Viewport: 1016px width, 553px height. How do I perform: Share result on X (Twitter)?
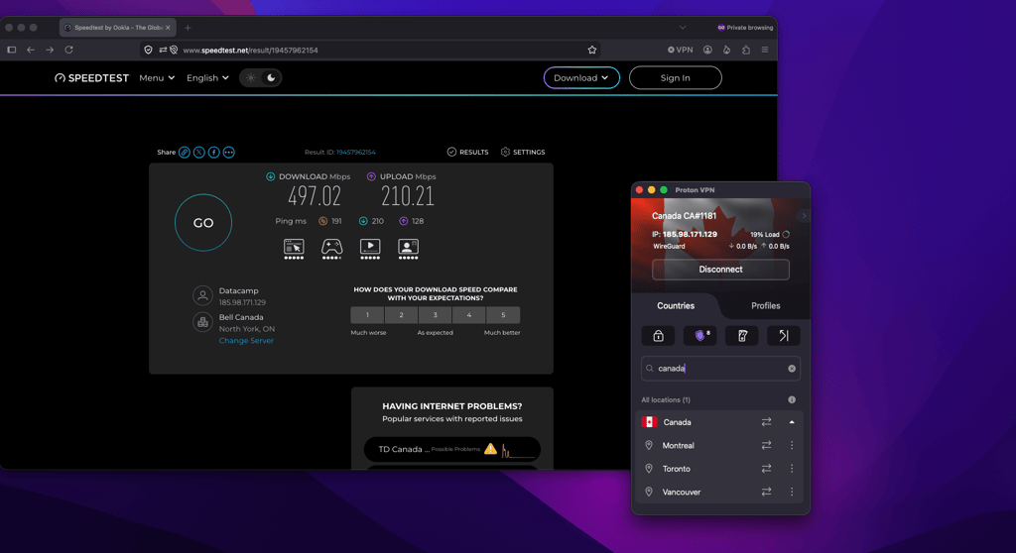click(x=198, y=153)
